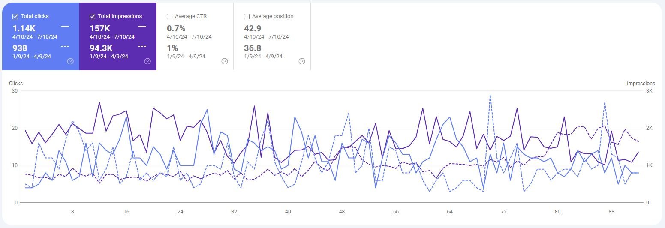Screen dimensions: 665x228
Task: Click solid line legend beside 157K impressions
Action: tap(142, 27)
